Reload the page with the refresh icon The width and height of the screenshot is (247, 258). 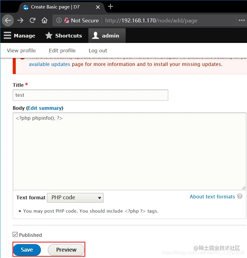tap(32, 20)
